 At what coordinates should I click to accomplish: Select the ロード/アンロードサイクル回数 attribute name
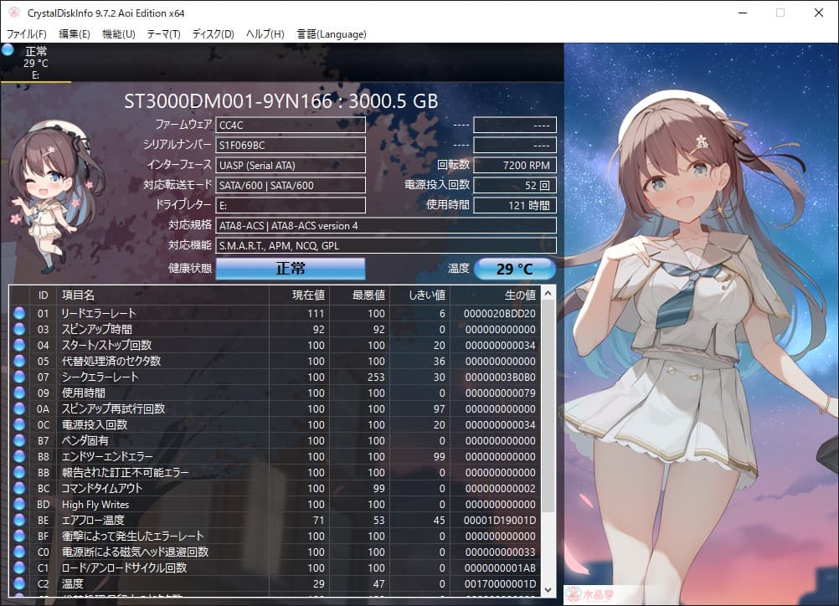pos(124,568)
